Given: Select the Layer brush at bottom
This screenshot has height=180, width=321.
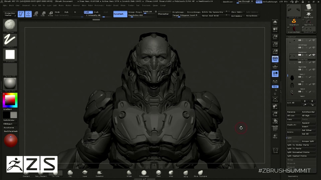Looking at the screenshot, I should click(85, 174).
